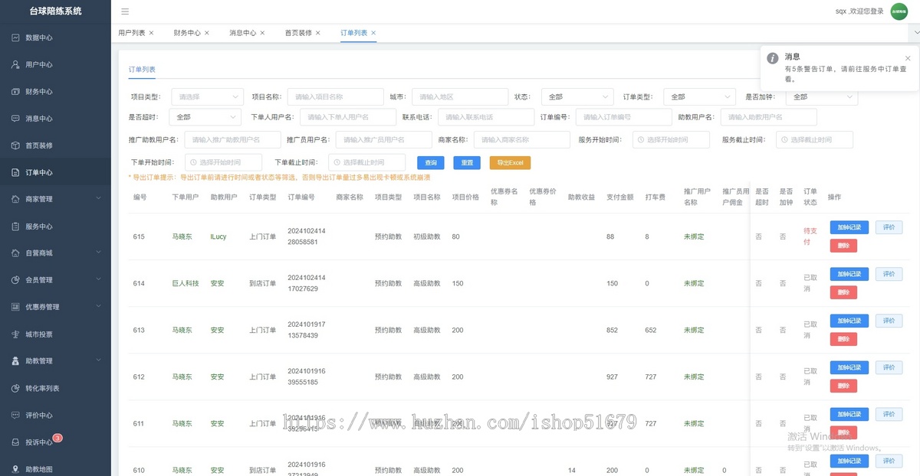920x476 pixels.
Task: Click the 转化率列表 sidebar icon
Action: point(15,388)
